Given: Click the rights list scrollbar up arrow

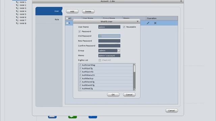Looking at the screenshot, I should pyautogui.click(x=134, y=65).
